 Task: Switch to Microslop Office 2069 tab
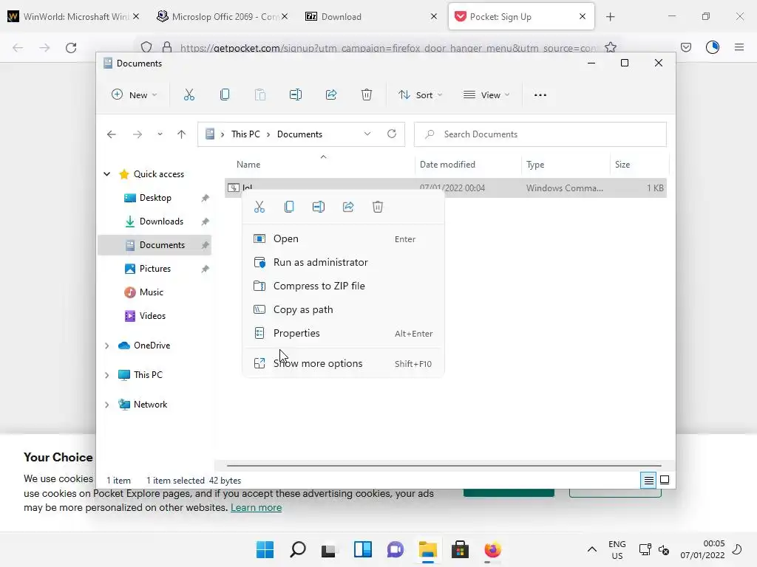coord(222,16)
